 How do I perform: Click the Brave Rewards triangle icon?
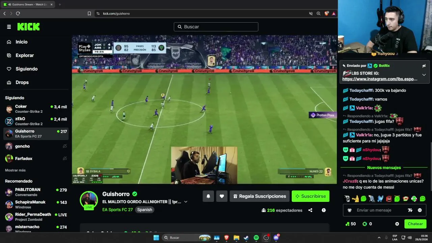[333, 13]
